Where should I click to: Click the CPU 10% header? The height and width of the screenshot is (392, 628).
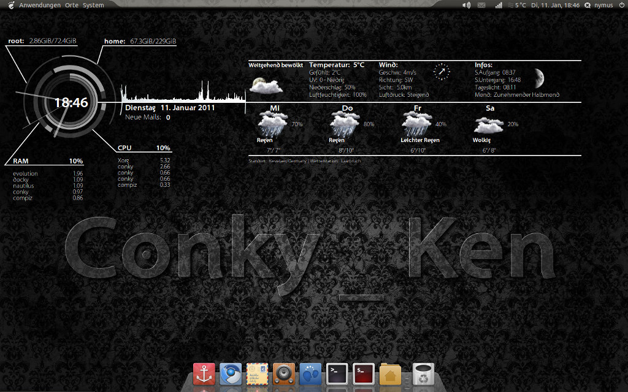[x=144, y=148]
